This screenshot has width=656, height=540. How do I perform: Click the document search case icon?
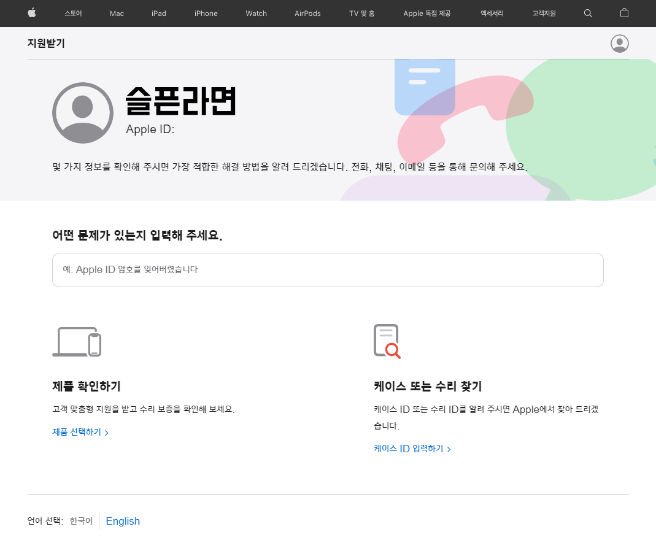[x=387, y=341]
